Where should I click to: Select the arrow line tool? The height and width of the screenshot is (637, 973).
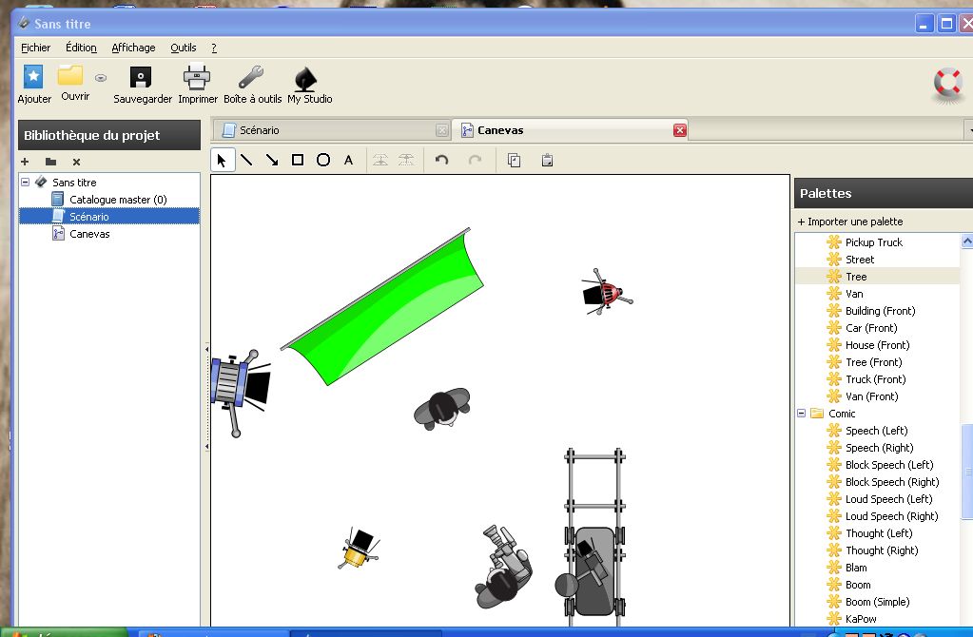tap(272, 160)
